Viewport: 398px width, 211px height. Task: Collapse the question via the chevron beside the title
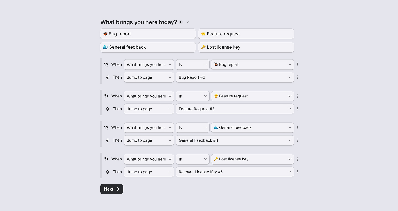(x=188, y=22)
